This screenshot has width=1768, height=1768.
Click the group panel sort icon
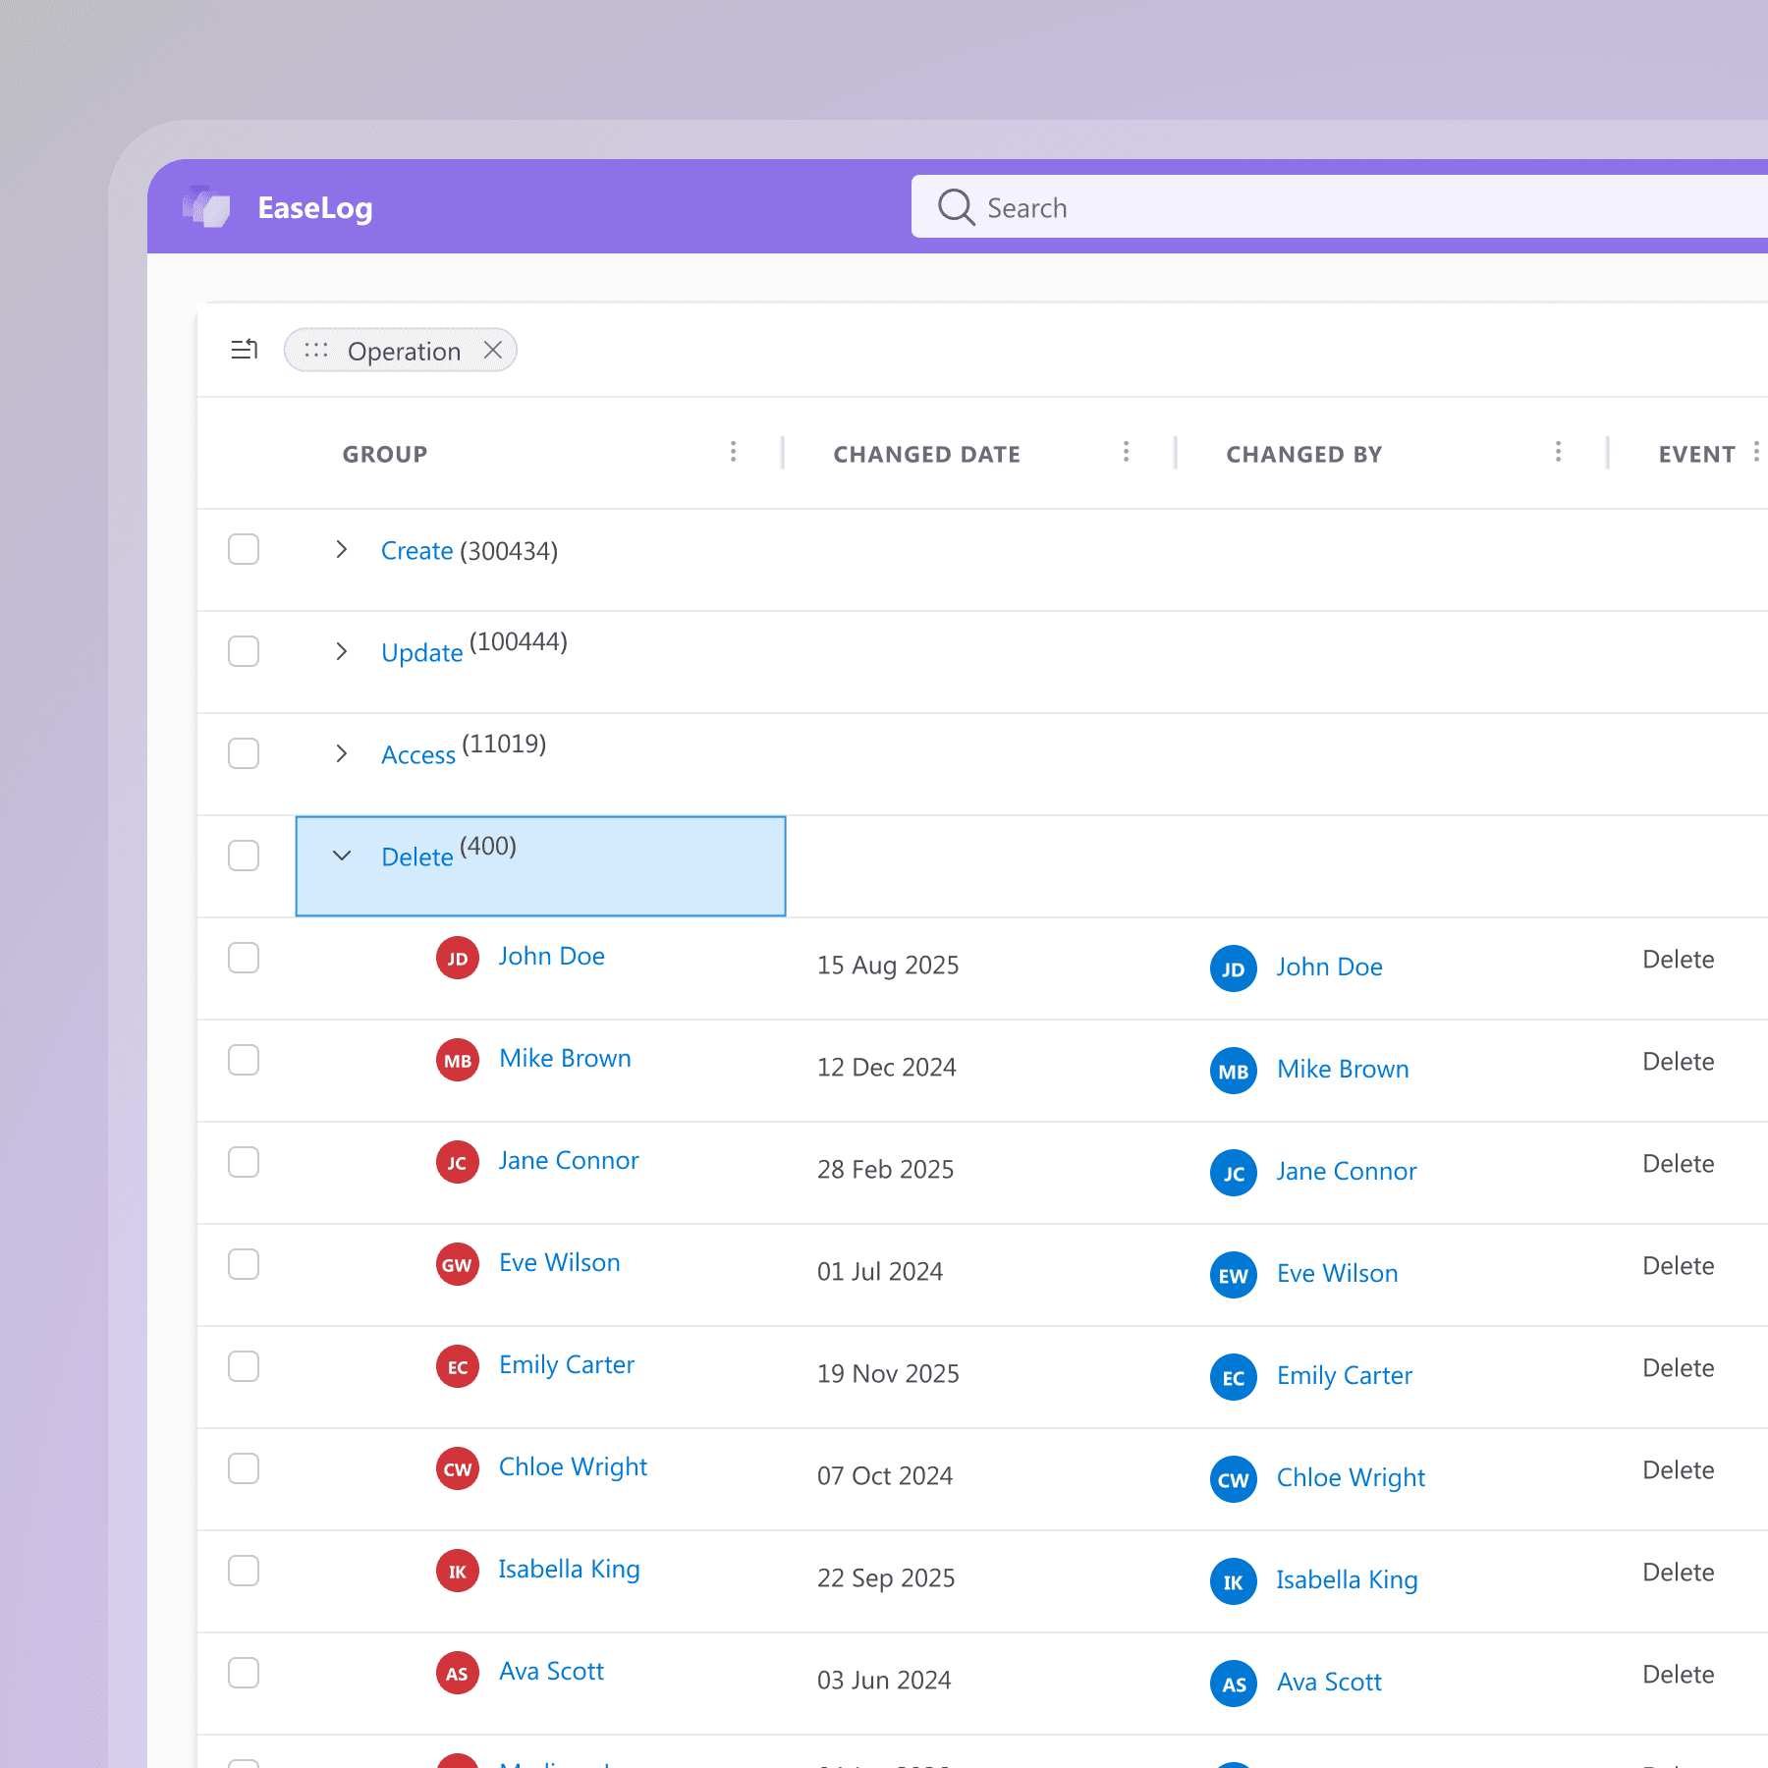pyautogui.click(x=245, y=350)
